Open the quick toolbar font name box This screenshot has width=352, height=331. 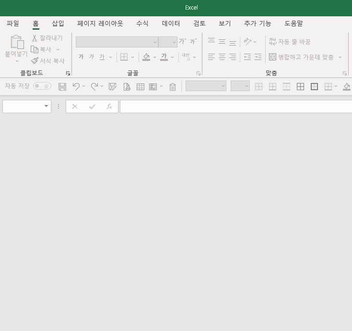[x=206, y=86]
